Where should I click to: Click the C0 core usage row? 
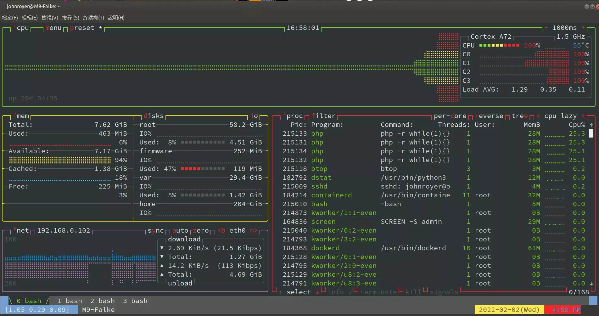[x=525, y=54]
